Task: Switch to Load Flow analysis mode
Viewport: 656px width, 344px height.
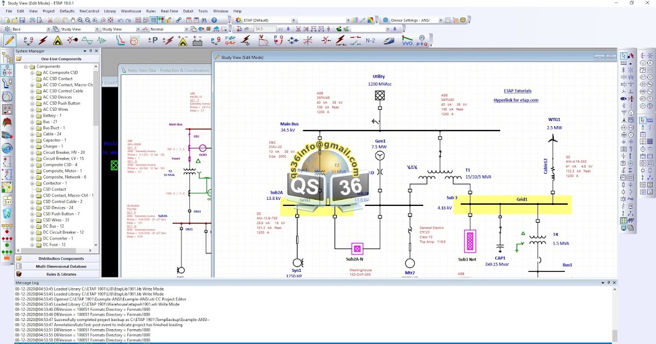Action: click(28, 40)
